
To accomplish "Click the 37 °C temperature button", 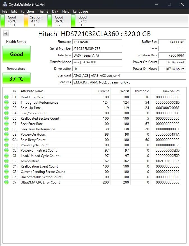I will [x=17, y=78].
